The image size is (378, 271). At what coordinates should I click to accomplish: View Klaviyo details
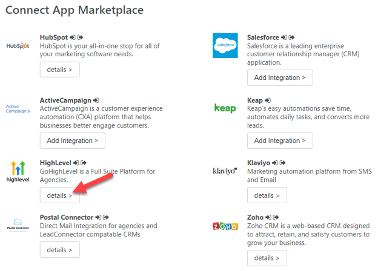click(x=267, y=195)
